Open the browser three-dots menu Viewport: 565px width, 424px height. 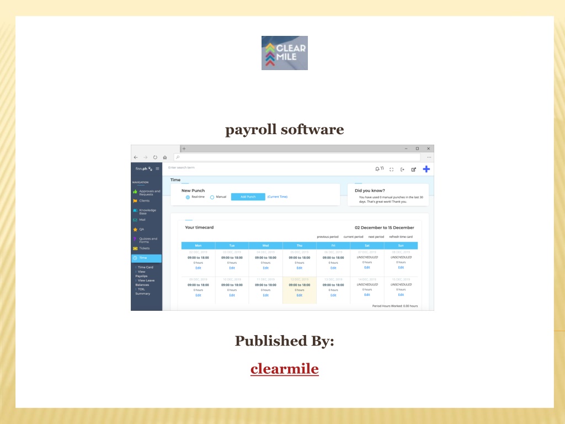click(x=429, y=157)
